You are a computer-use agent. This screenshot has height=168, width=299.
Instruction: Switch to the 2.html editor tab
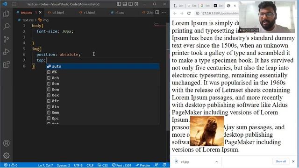coord(148,13)
